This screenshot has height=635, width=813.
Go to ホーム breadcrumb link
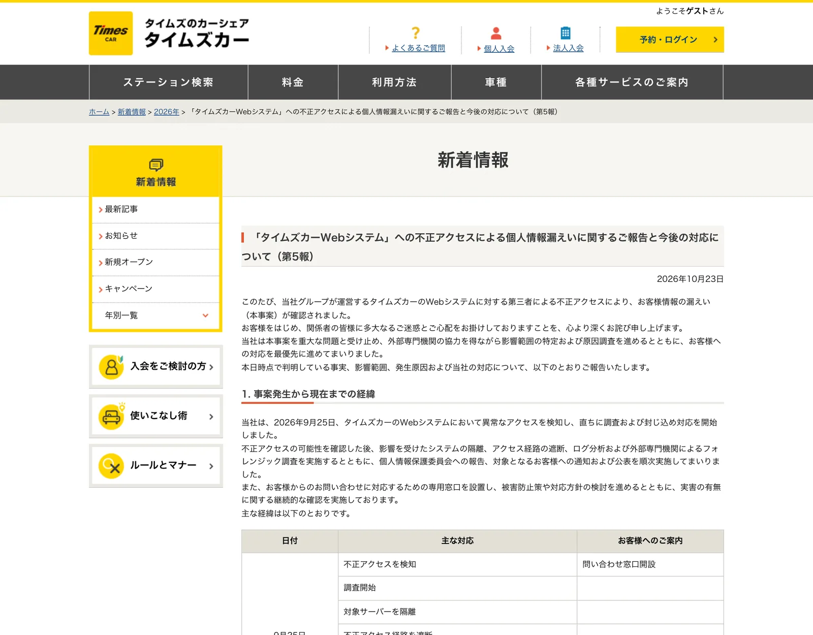pyautogui.click(x=99, y=112)
